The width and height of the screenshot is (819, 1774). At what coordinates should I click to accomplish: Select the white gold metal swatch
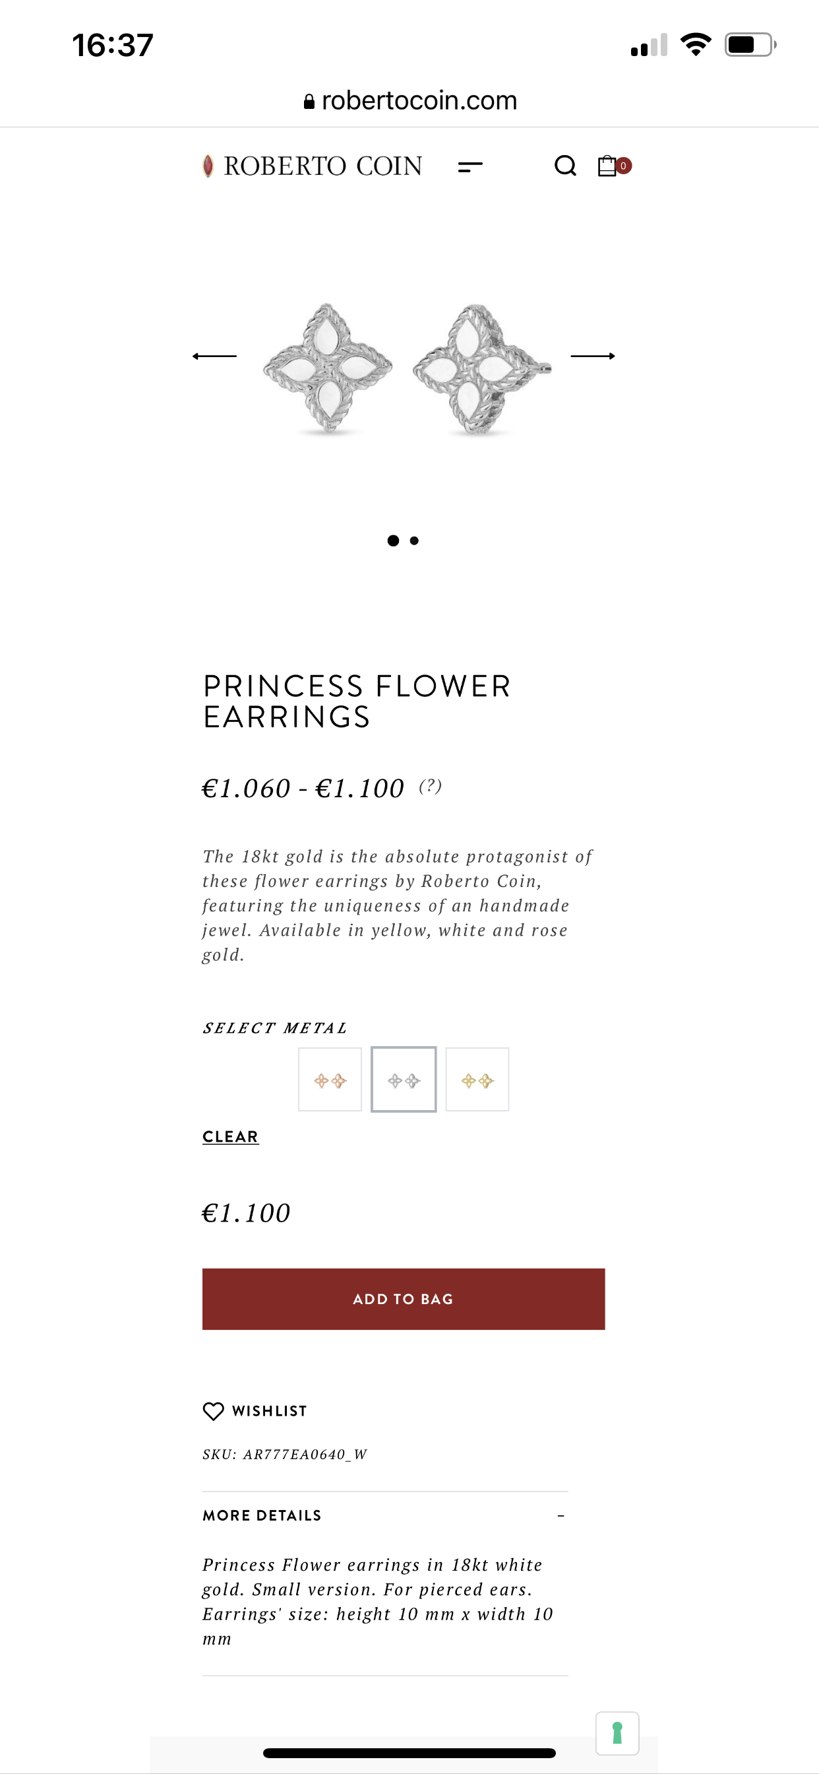coord(404,1079)
